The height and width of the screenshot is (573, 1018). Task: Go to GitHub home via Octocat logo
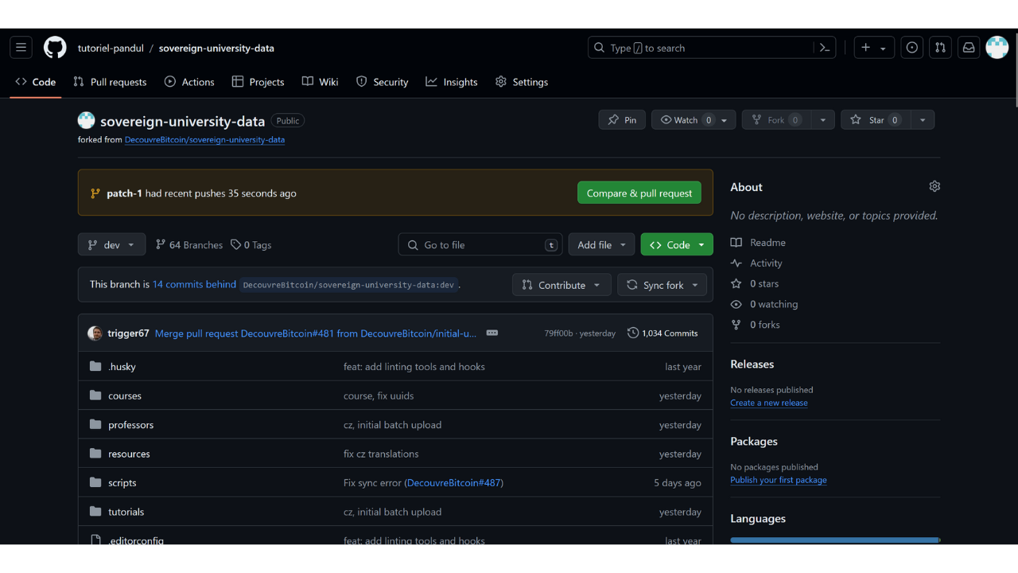click(55, 48)
